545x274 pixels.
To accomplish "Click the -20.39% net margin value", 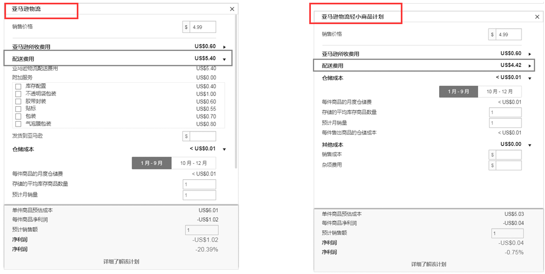I will pos(207,249).
